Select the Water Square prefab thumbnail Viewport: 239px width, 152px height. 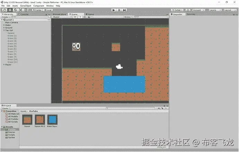point(52,120)
